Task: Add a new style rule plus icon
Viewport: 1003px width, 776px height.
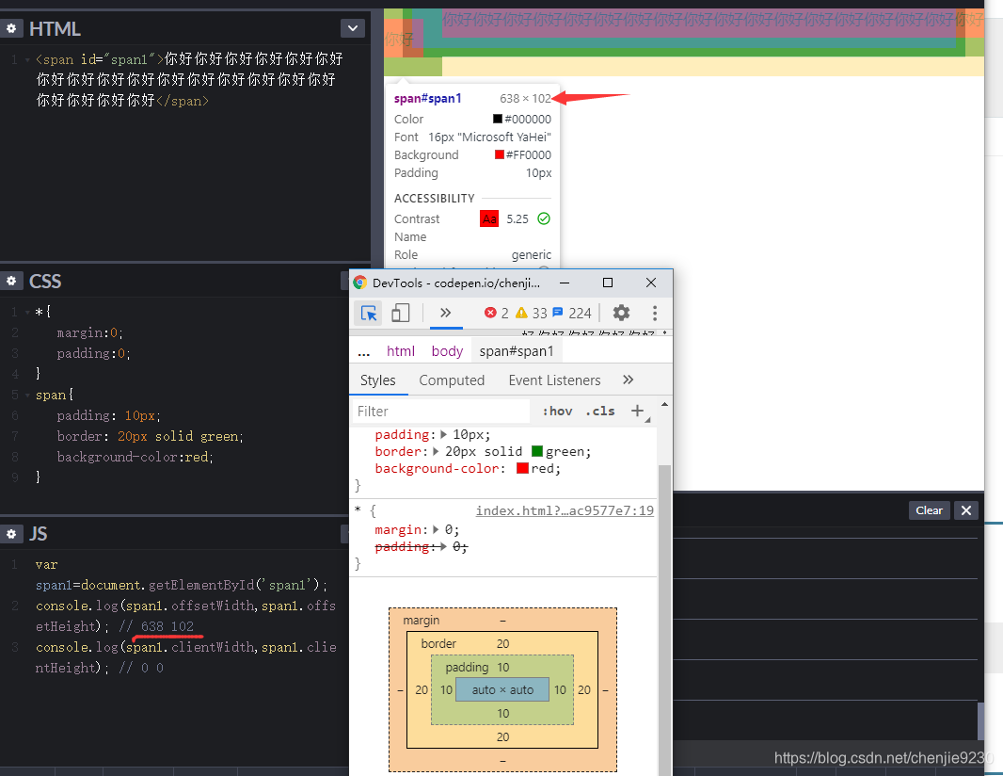Action: pyautogui.click(x=637, y=411)
